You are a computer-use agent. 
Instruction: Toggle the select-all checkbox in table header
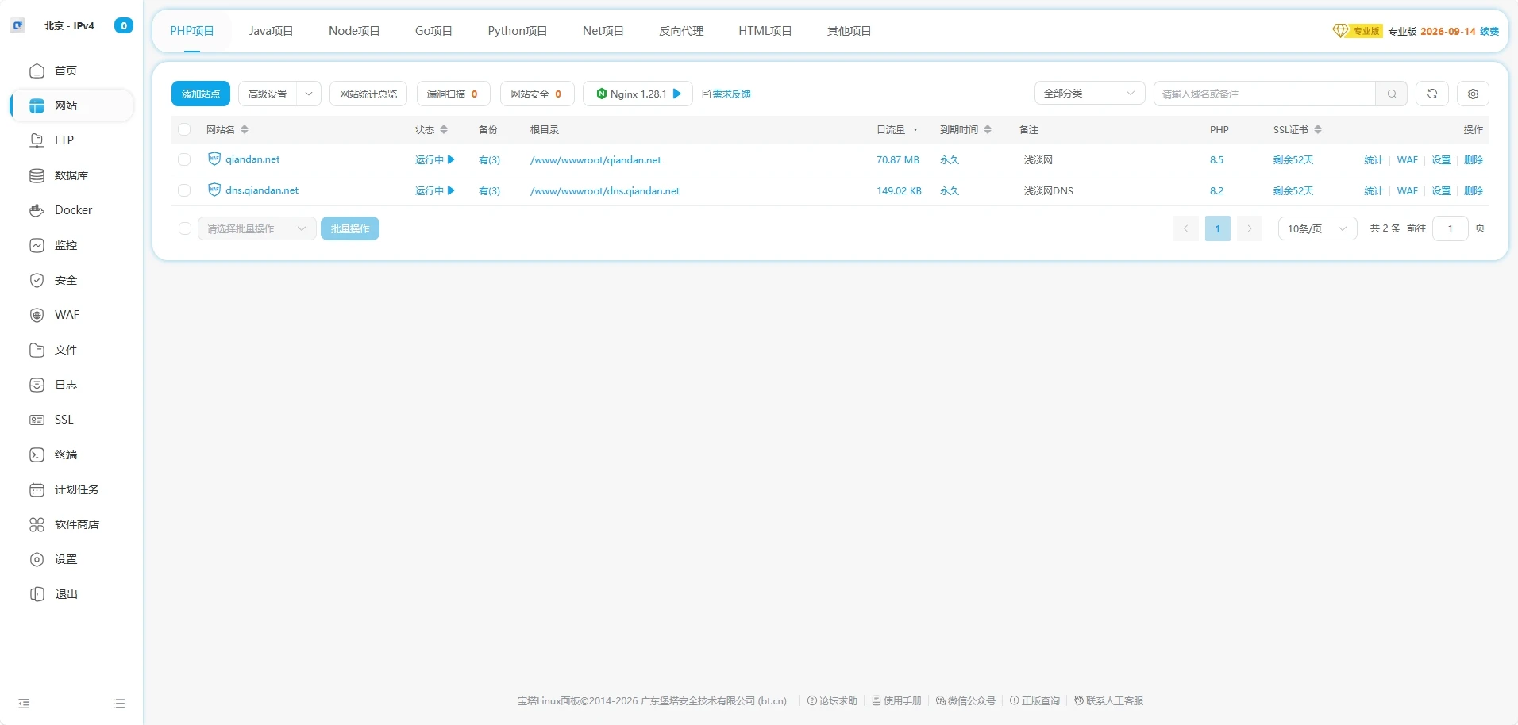(184, 129)
